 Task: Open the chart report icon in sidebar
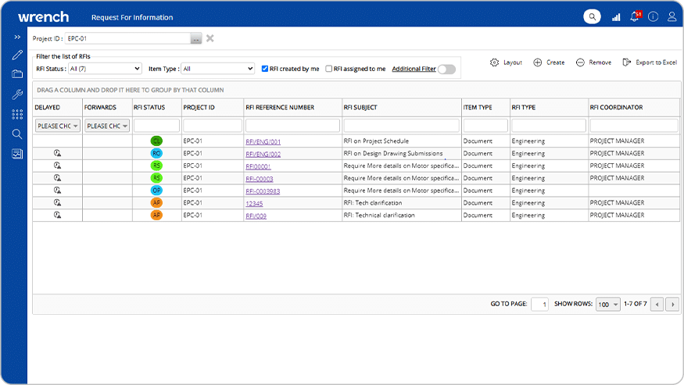click(17, 154)
